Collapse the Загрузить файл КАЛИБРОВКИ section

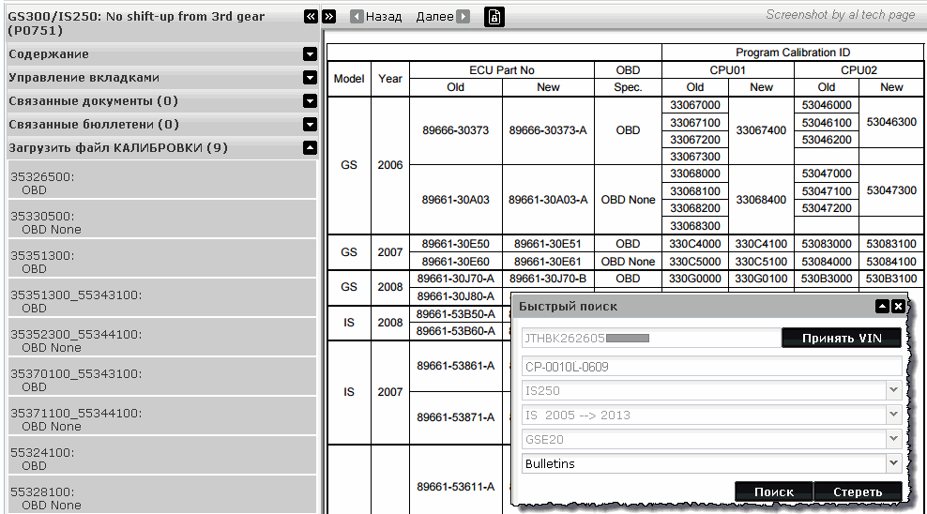tap(310, 148)
